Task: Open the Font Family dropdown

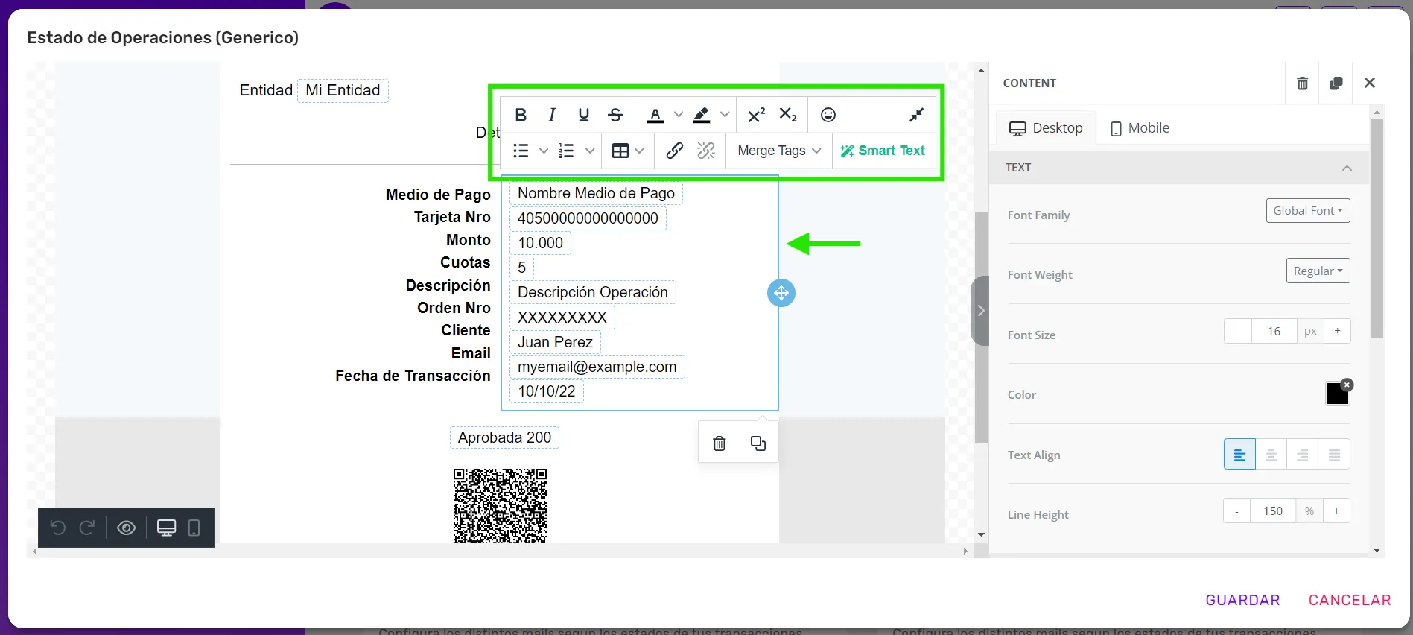Action: pyautogui.click(x=1308, y=211)
